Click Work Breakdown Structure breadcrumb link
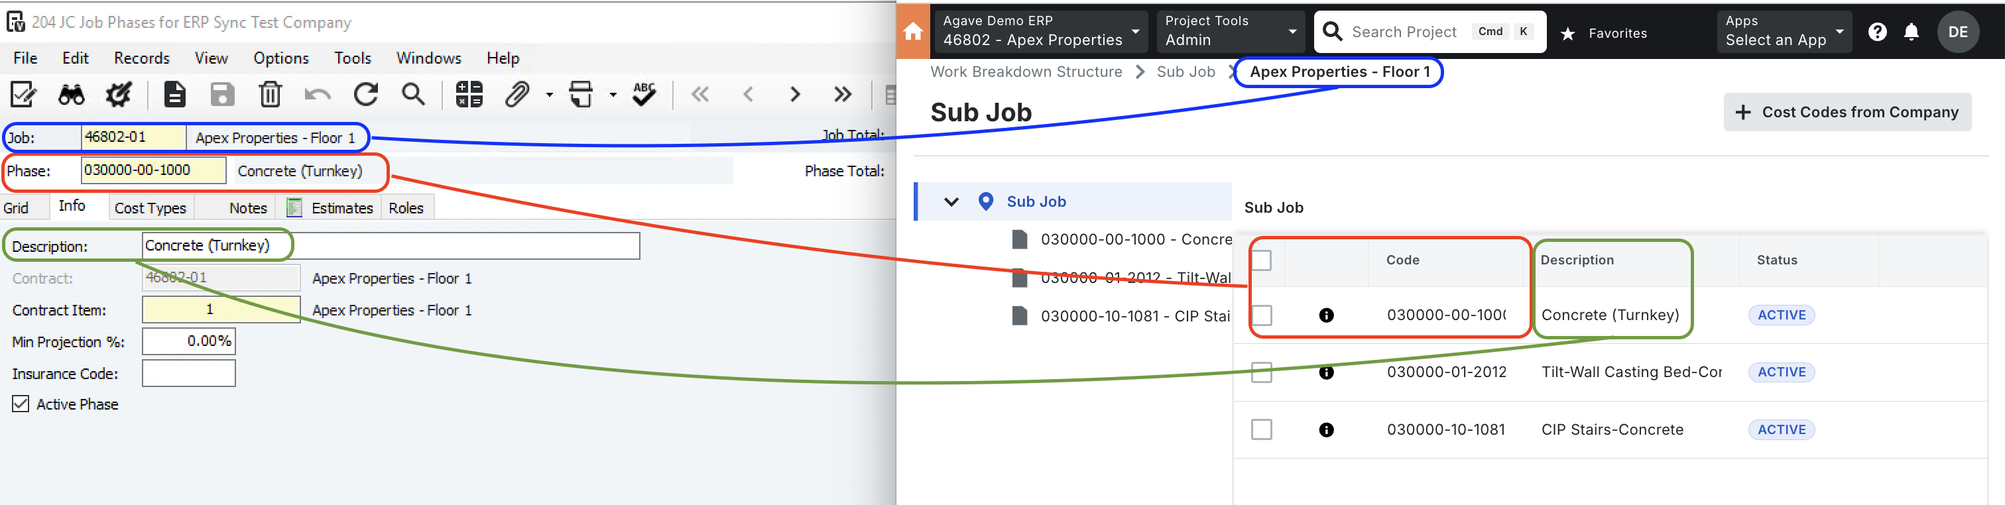This screenshot has height=505, width=2005. click(x=1026, y=72)
